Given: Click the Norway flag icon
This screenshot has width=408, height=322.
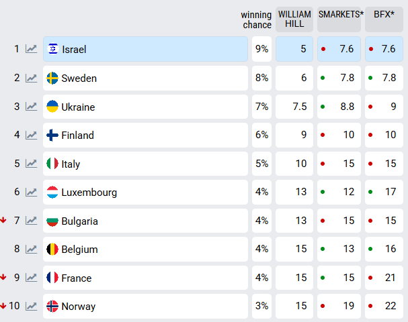Looking at the screenshot, I should click(x=52, y=307).
